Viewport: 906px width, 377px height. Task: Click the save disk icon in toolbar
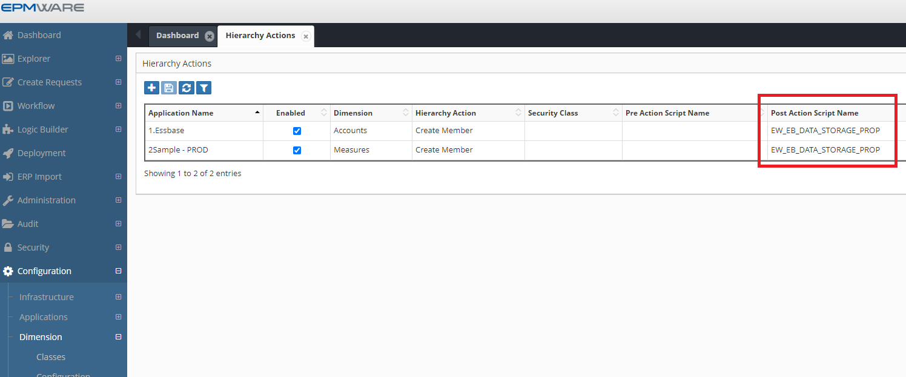[169, 88]
